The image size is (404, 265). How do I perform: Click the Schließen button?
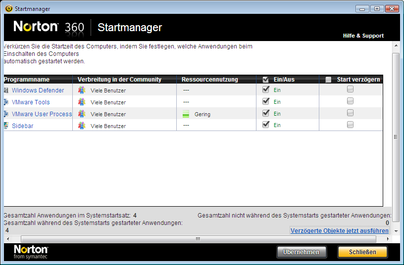click(x=362, y=252)
